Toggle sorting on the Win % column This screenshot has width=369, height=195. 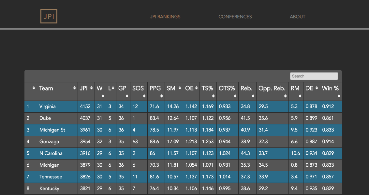tap(330, 88)
